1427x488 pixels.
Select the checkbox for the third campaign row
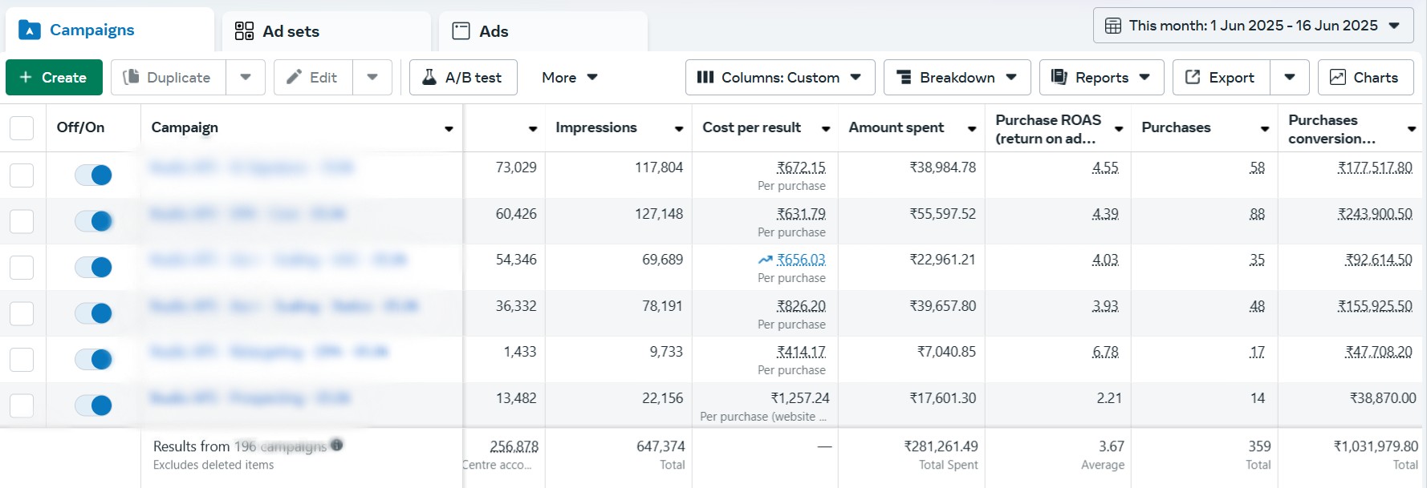(x=22, y=268)
